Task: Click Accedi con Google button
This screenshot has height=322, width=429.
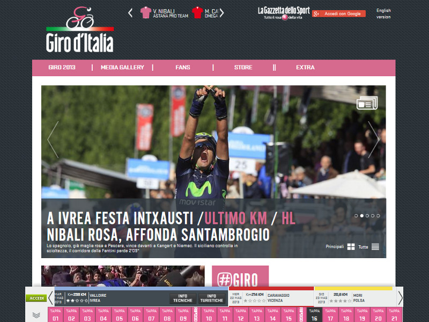Action: [338, 13]
